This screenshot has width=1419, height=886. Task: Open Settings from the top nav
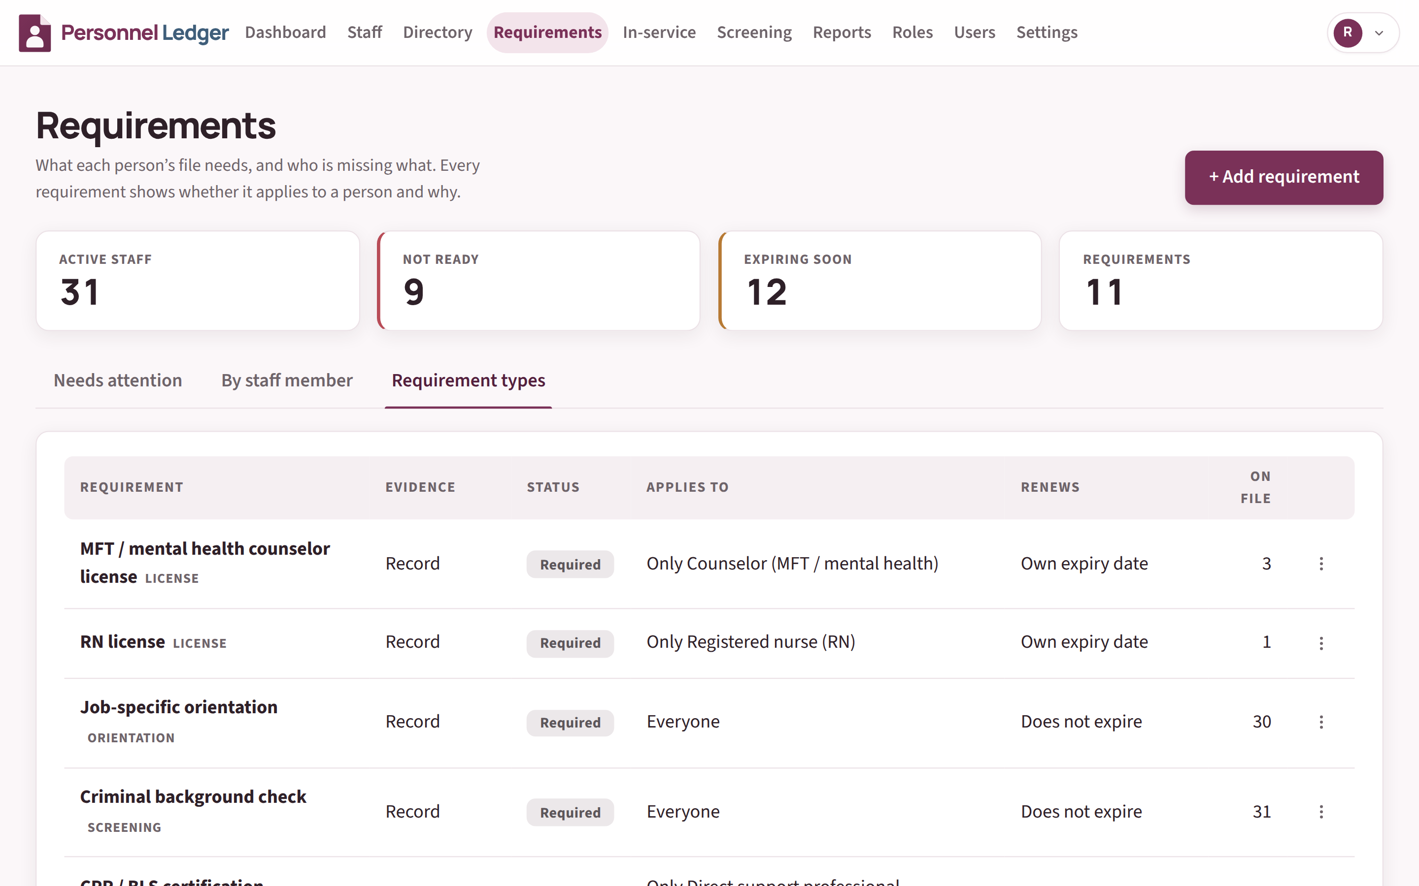coord(1047,32)
